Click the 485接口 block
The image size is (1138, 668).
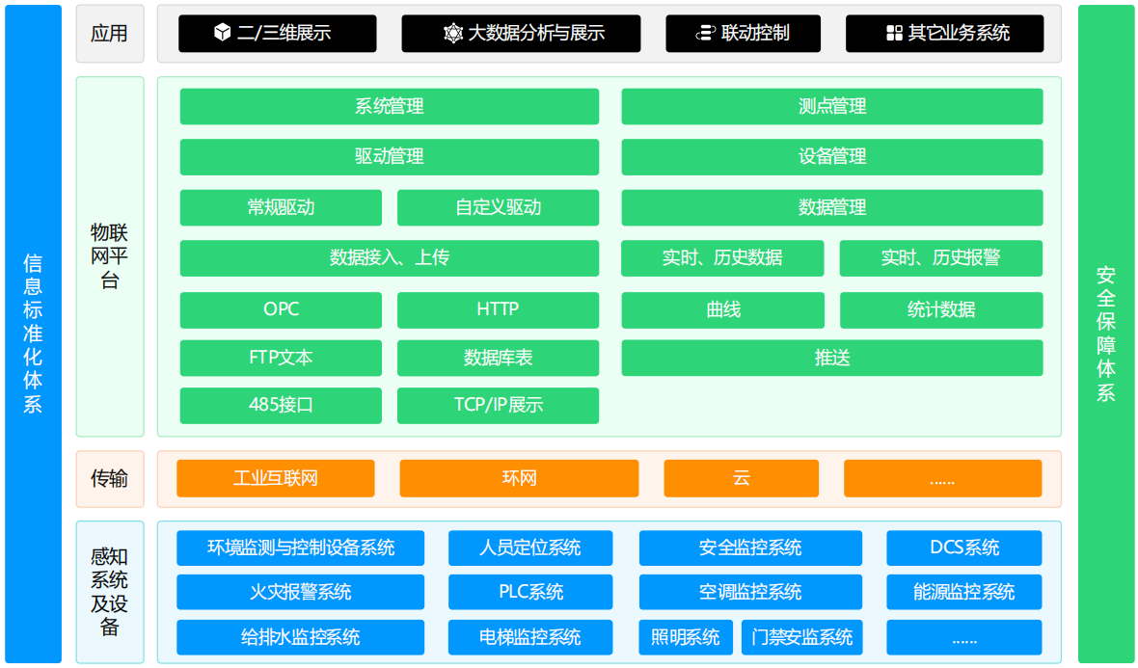coord(281,405)
